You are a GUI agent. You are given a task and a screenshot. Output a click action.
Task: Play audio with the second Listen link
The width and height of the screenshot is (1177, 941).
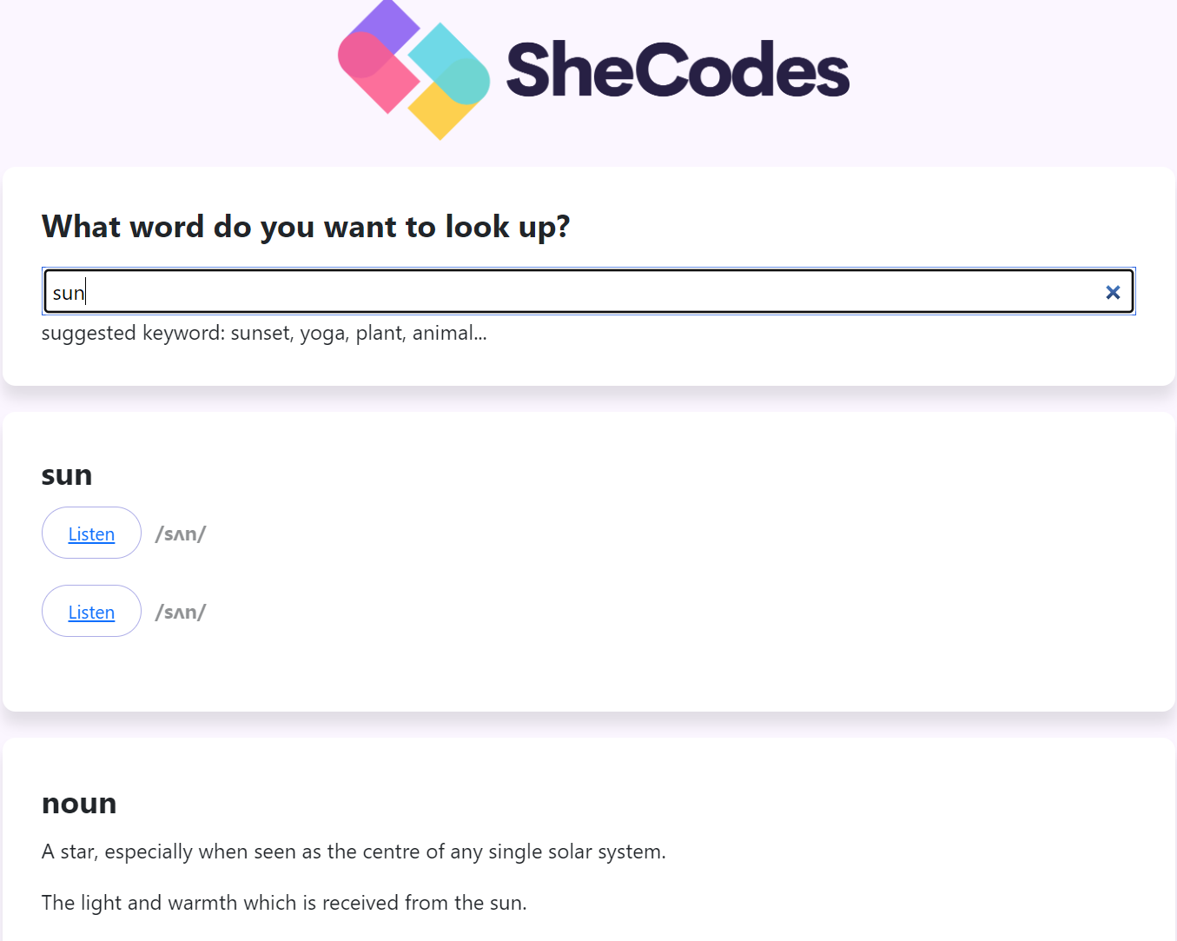(x=91, y=613)
